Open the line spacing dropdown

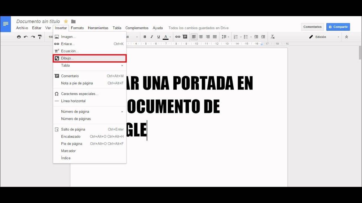pos(225,37)
